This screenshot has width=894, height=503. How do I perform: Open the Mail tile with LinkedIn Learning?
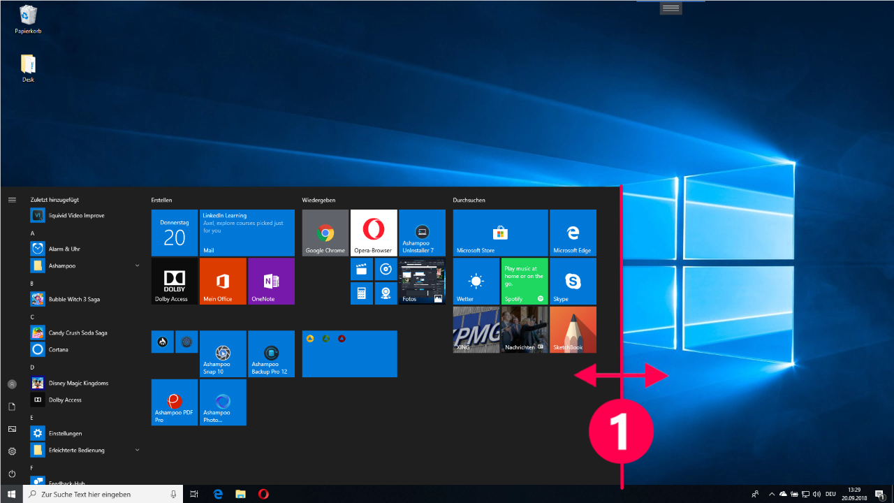[x=247, y=233]
